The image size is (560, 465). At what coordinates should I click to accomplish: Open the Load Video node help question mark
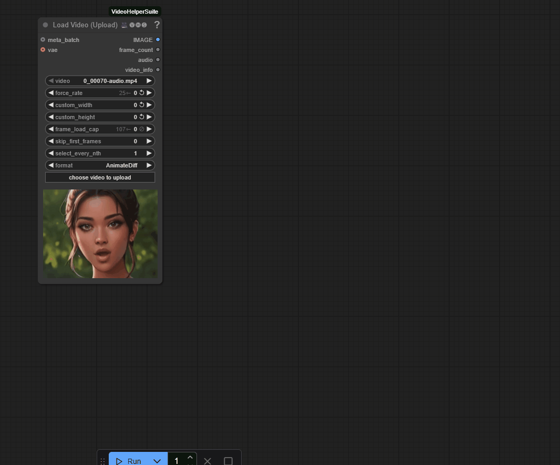157,25
